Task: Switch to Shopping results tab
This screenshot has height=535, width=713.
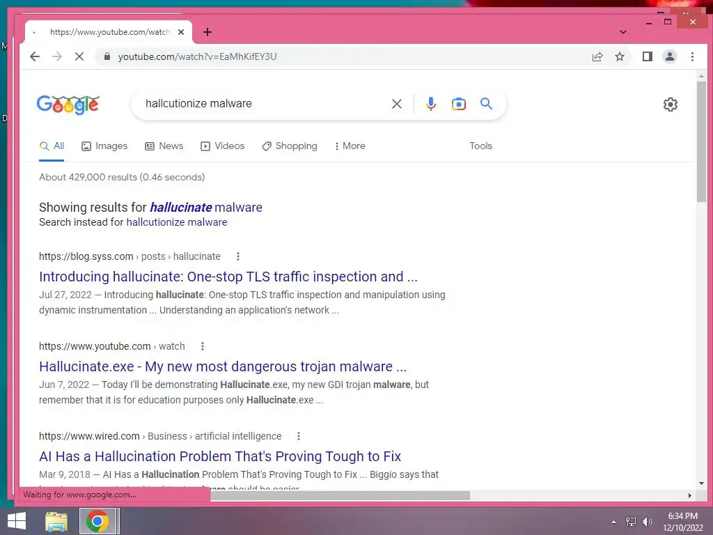Action: point(290,146)
